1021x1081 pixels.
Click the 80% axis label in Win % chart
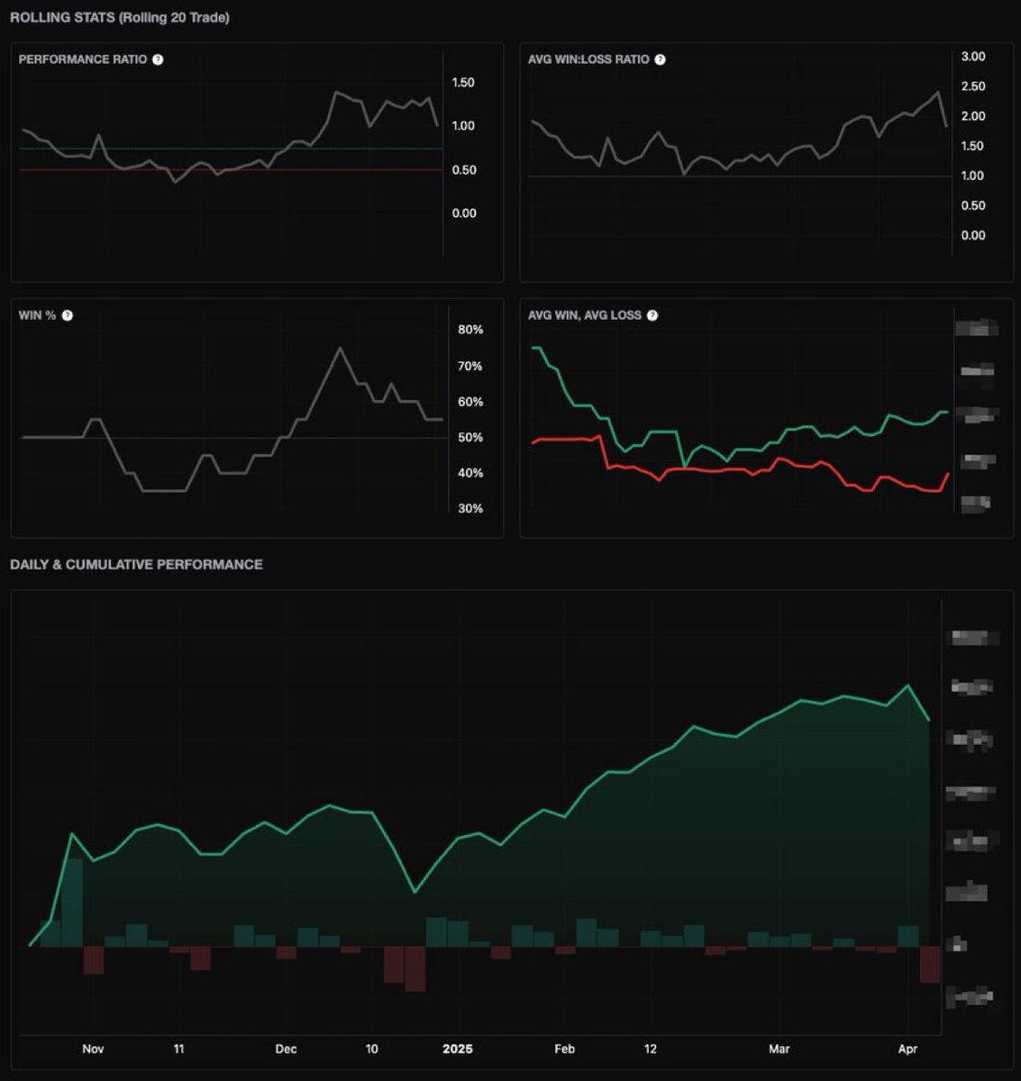[x=470, y=330]
